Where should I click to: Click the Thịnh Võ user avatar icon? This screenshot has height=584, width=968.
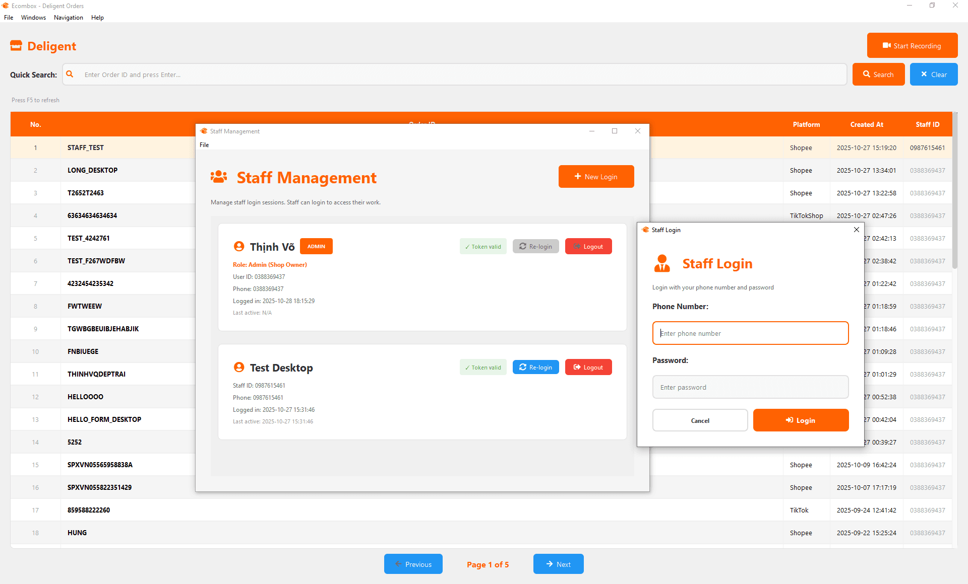[239, 246]
